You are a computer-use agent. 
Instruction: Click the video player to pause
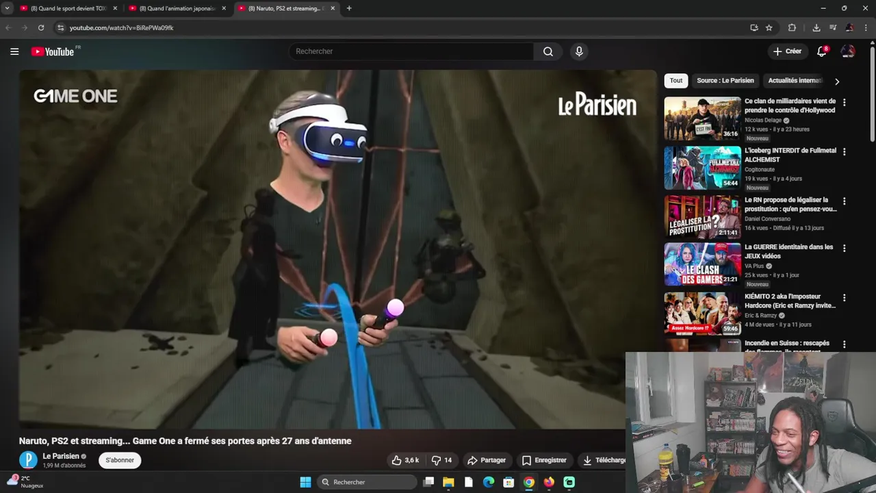[337, 249]
